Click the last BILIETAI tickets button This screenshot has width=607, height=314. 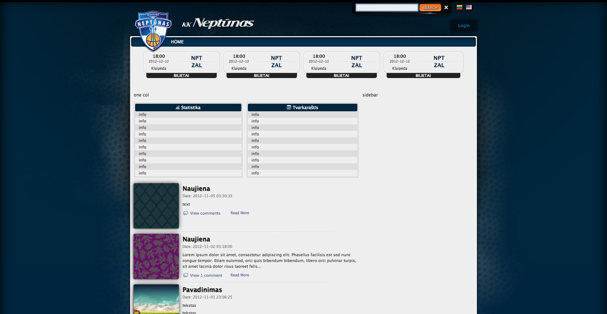(x=423, y=76)
